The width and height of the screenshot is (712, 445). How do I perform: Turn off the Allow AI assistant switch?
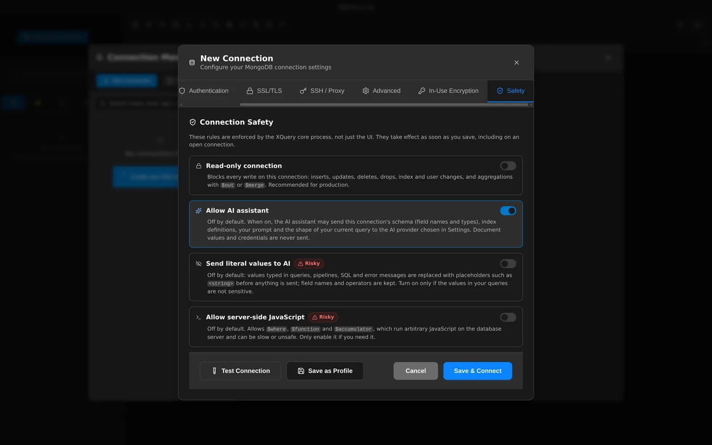pos(508,210)
